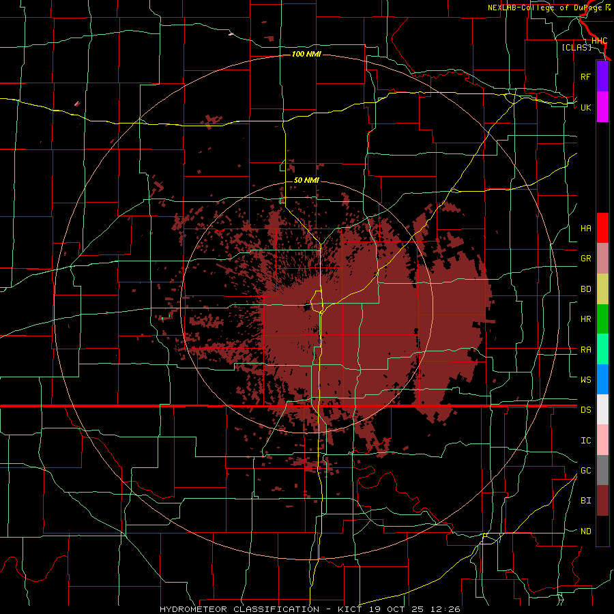This screenshot has height=614, width=614.
Task: Click the ND legend label
Action: point(585,531)
